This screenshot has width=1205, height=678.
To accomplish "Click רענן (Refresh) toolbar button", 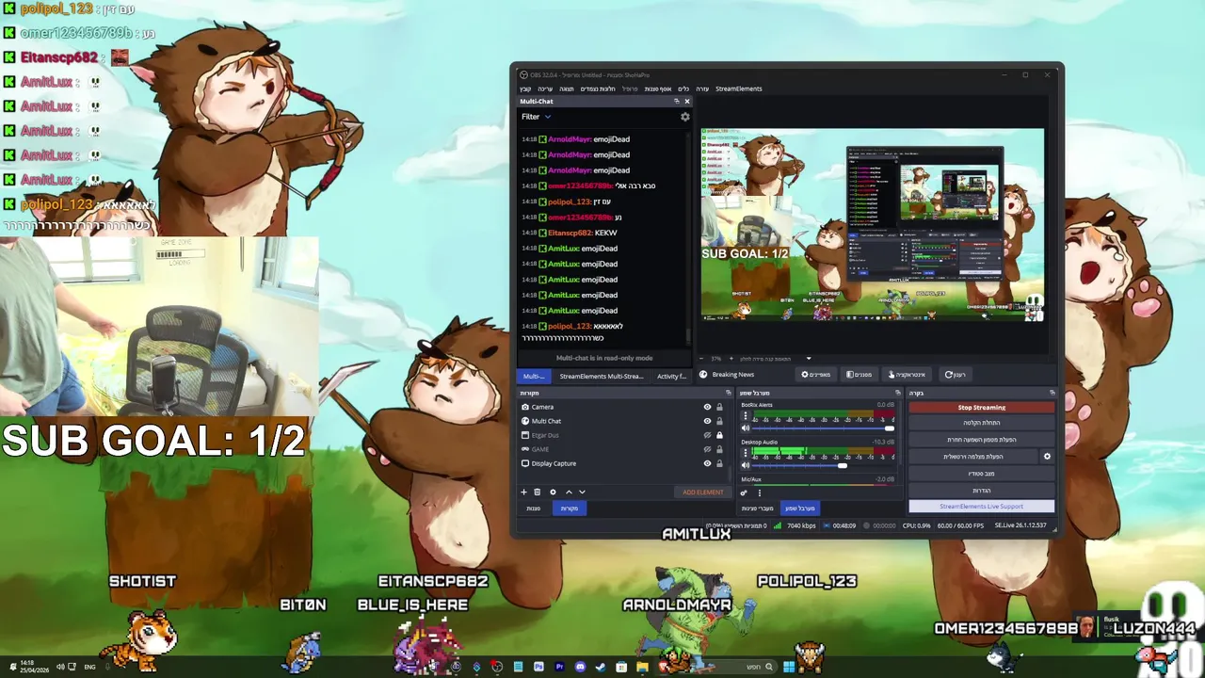I will tap(956, 375).
